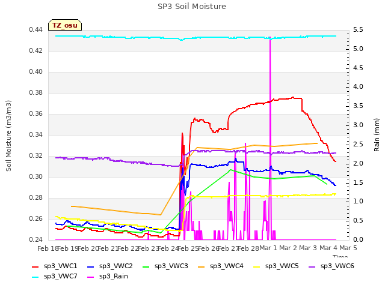Click the Mar 3 x-axis tick label
385x288 pixels.
(x=308, y=248)
